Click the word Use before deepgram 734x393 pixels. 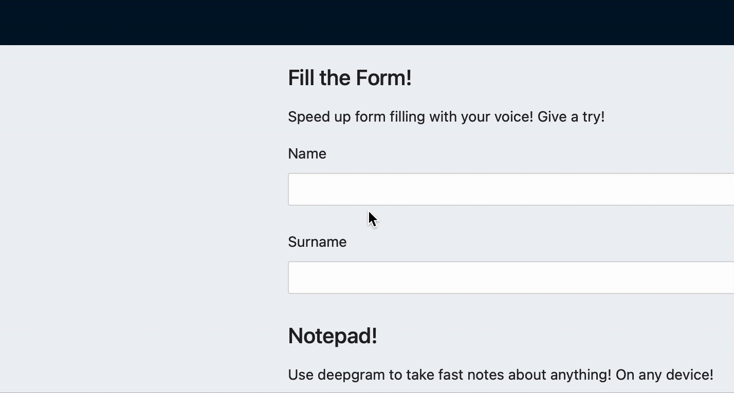pyautogui.click(x=301, y=375)
